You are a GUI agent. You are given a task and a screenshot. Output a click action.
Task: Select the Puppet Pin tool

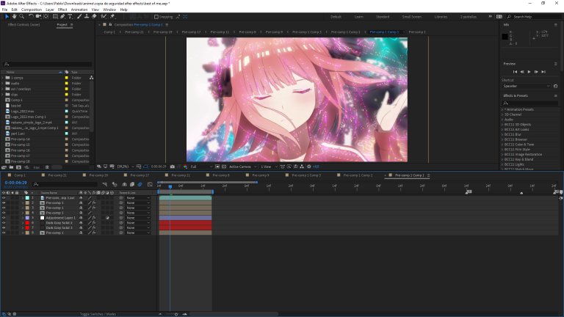click(x=112, y=17)
